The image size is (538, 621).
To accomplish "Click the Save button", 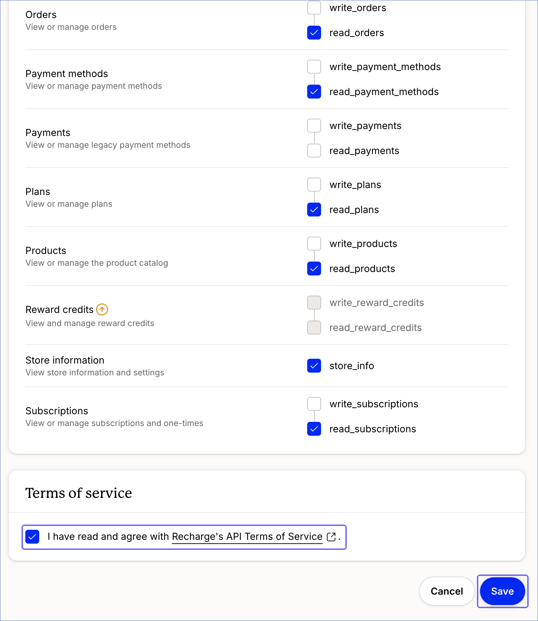I will [x=502, y=591].
